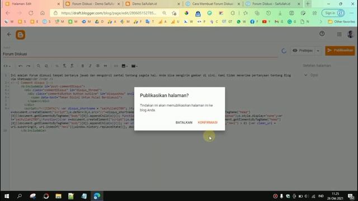Open the Blogger help question-mark icon
The height and width of the screenshot is (201, 358).
coord(322,33)
